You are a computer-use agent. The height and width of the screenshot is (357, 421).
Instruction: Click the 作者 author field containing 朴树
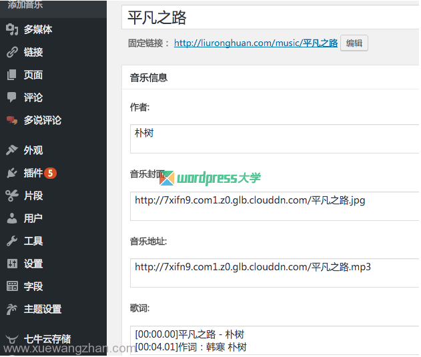[274, 138]
